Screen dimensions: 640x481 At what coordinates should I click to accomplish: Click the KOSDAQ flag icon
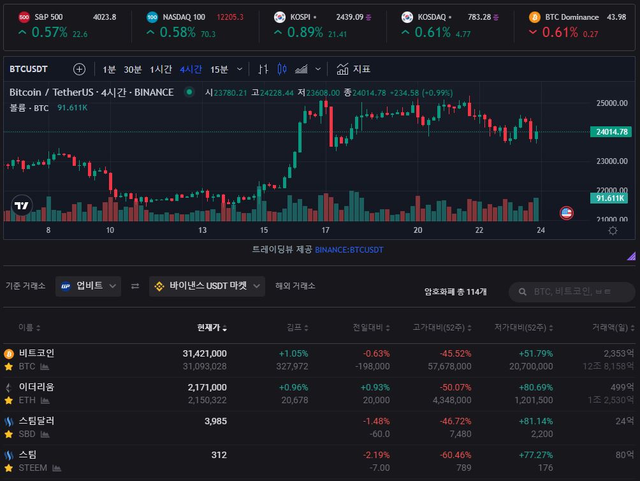click(x=407, y=17)
